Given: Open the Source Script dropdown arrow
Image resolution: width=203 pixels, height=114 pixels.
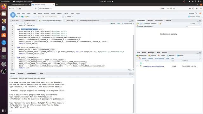Looking at the screenshot, I should pos(134,24).
